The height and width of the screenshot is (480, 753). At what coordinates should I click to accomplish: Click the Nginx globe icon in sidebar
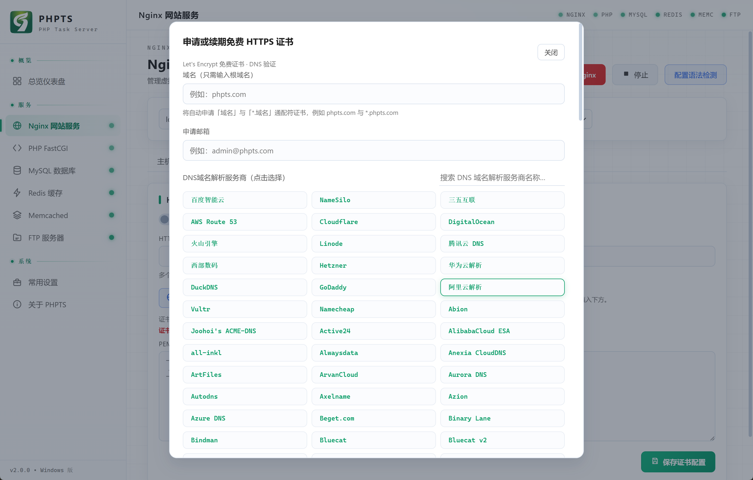point(17,126)
